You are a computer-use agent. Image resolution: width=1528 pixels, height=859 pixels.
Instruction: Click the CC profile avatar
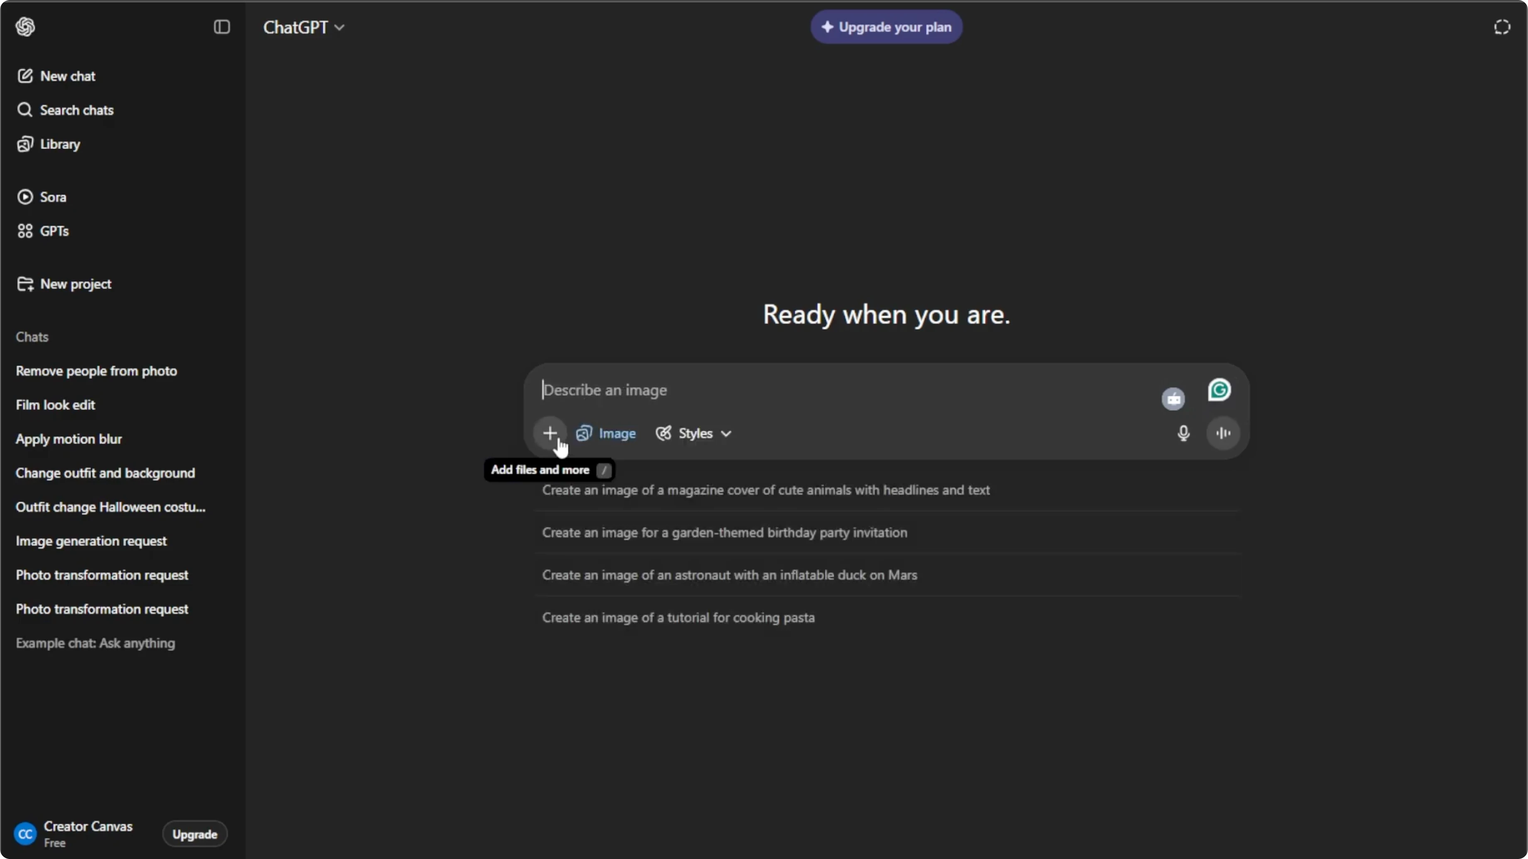click(25, 834)
